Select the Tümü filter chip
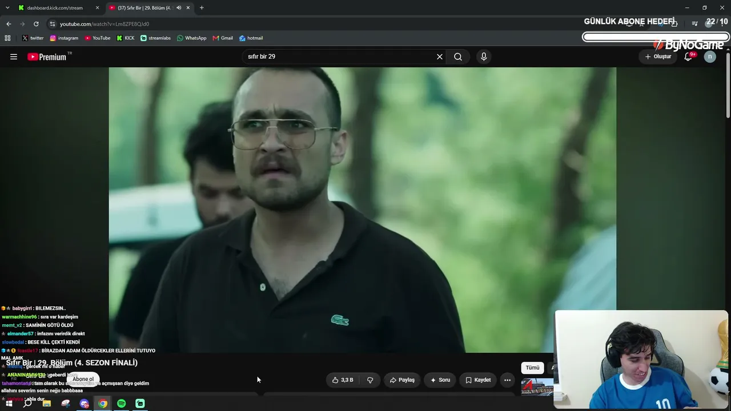 [532, 368]
